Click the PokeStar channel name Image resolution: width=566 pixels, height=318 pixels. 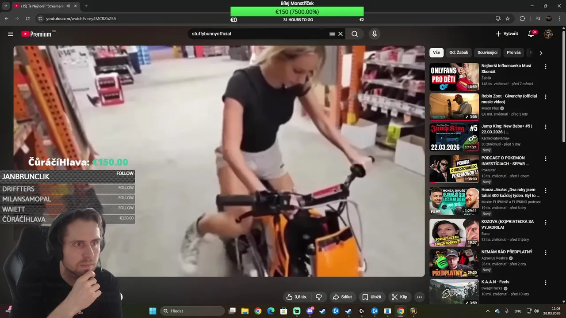click(x=489, y=170)
